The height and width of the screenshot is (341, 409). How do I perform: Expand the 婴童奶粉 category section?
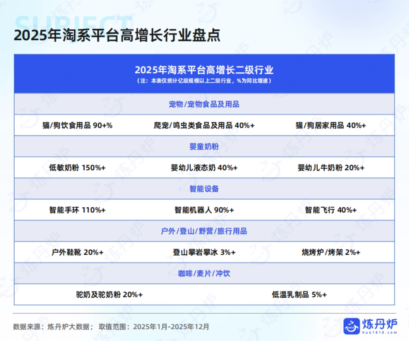point(204,147)
